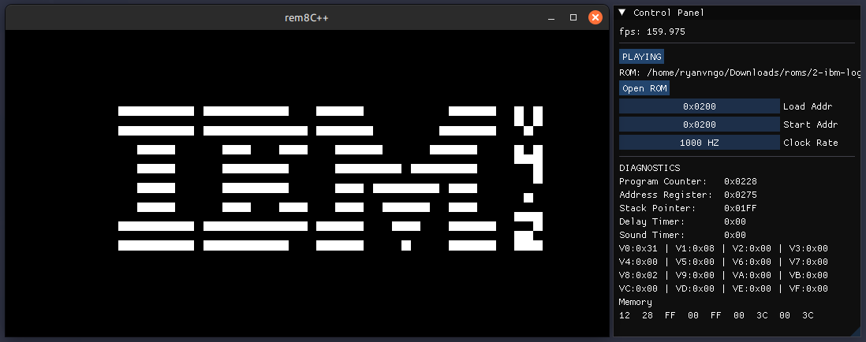This screenshot has width=866, height=342.
Task: Click the Clock Rate label
Action: pos(811,143)
